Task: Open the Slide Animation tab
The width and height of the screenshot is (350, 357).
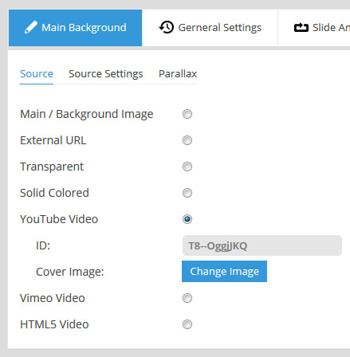Action: (x=314, y=28)
